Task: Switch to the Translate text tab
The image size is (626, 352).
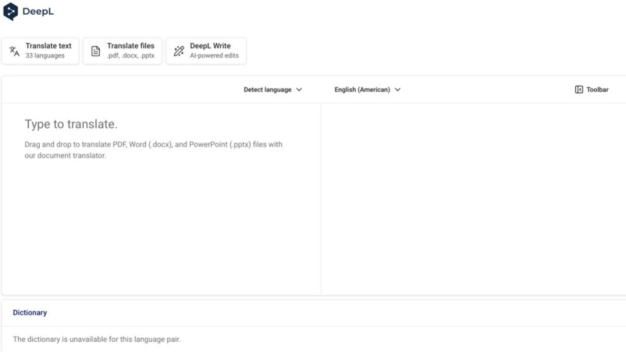Action: tap(48, 46)
